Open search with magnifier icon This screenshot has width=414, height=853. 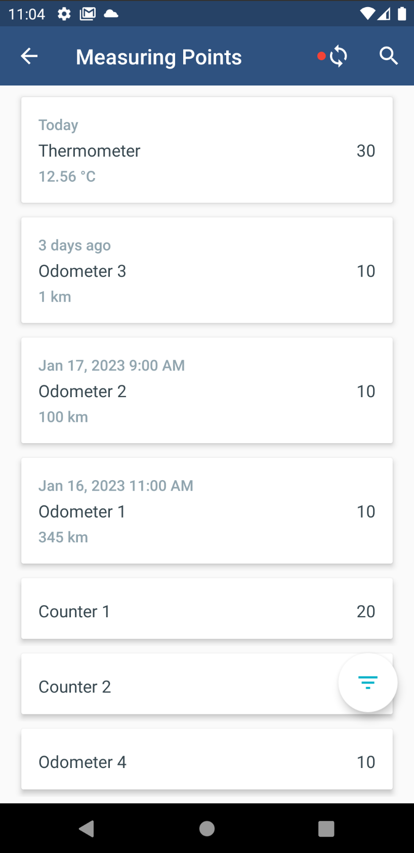(388, 56)
